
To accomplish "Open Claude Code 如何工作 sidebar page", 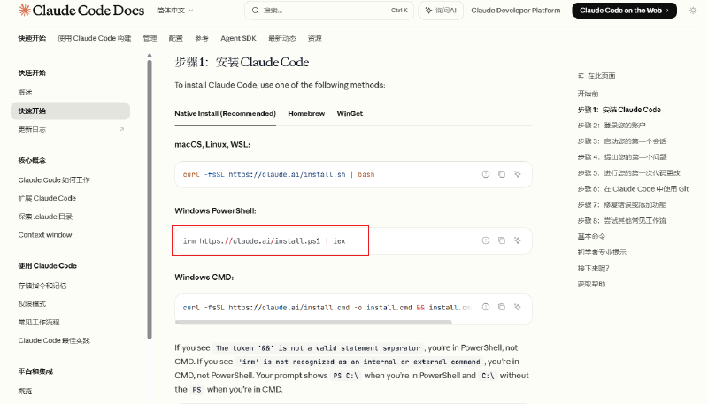I will [54, 180].
